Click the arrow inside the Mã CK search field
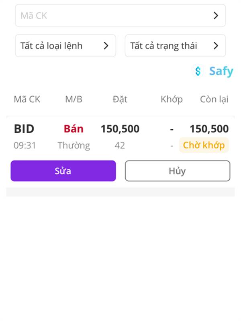This screenshot has height=321, width=241. (x=216, y=16)
